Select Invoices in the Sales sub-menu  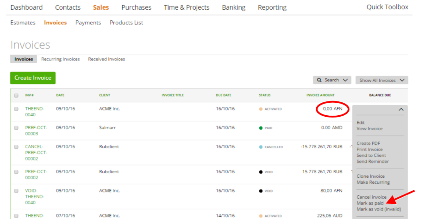click(x=55, y=23)
